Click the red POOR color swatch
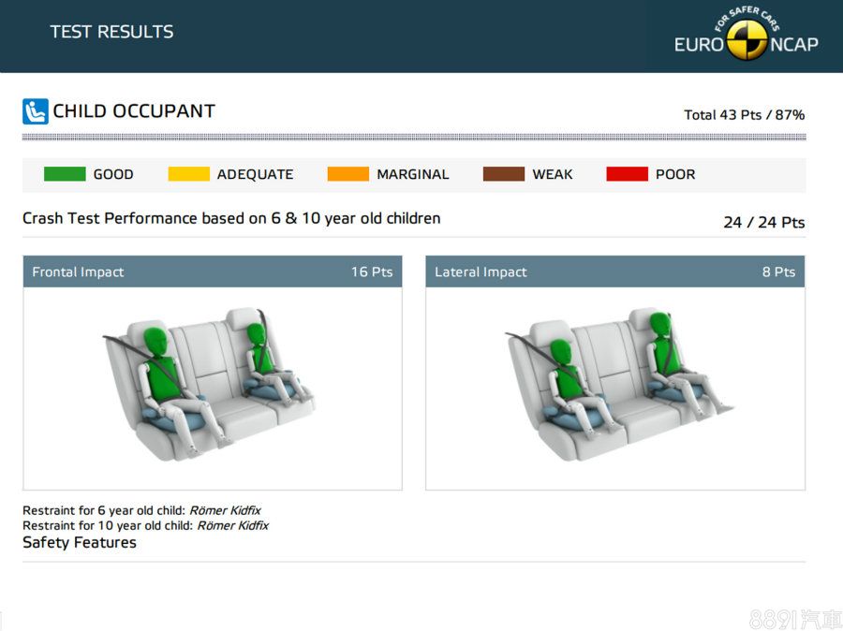Viewport: 843px width, 631px height. pyautogui.click(x=628, y=174)
